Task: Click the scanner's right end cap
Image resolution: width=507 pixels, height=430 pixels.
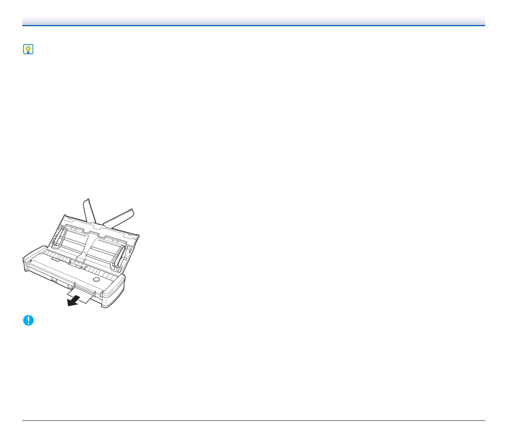Action: (113, 291)
